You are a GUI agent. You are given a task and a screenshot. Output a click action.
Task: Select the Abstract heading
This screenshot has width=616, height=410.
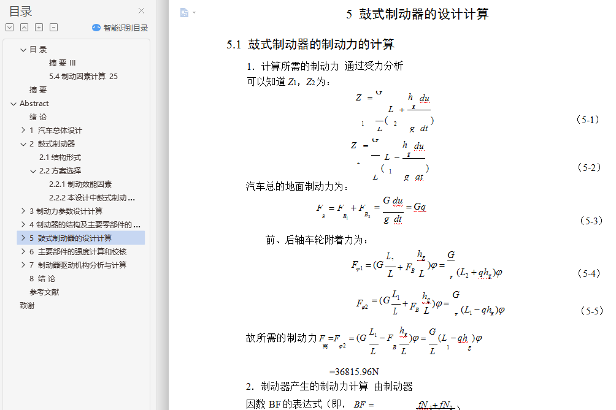tap(34, 104)
